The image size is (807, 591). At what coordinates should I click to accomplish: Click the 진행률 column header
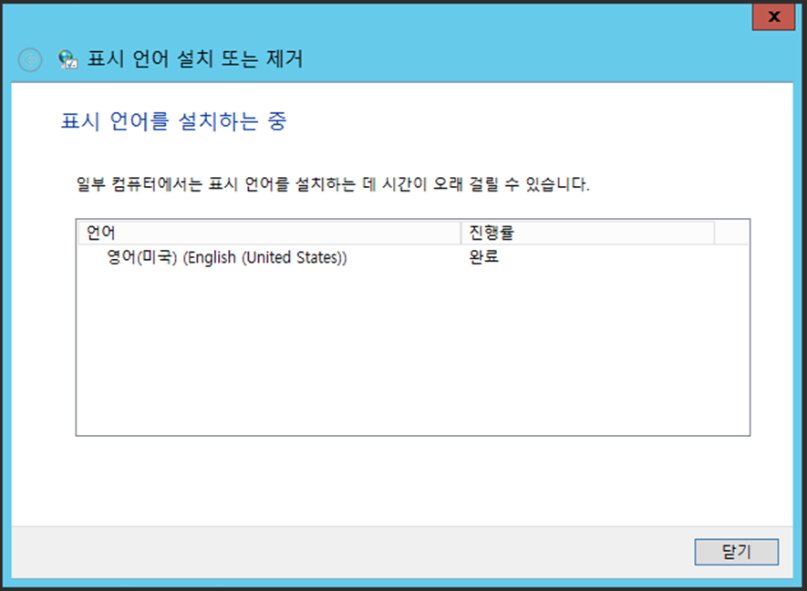click(587, 233)
